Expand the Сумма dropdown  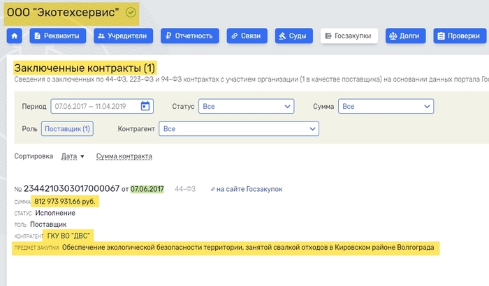[x=386, y=106]
